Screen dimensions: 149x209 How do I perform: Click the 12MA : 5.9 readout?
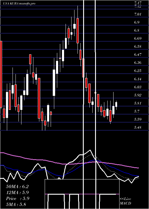coord(17,193)
